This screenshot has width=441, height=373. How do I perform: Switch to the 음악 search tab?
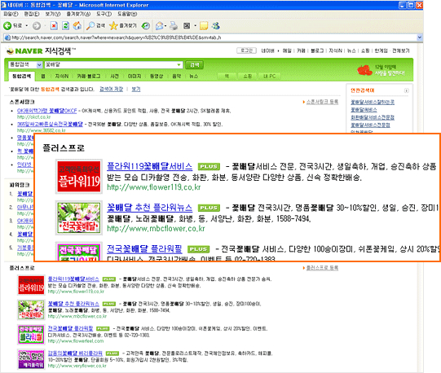click(x=176, y=77)
